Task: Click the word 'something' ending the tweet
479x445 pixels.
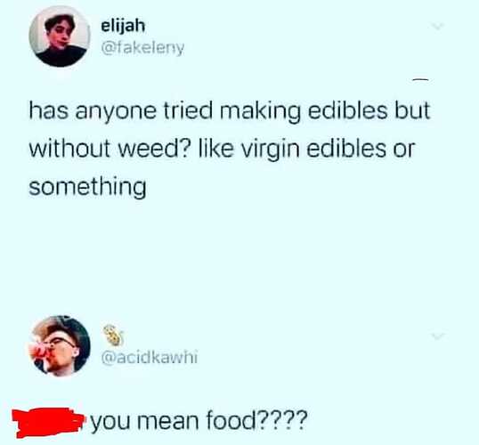Action: click(x=87, y=188)
